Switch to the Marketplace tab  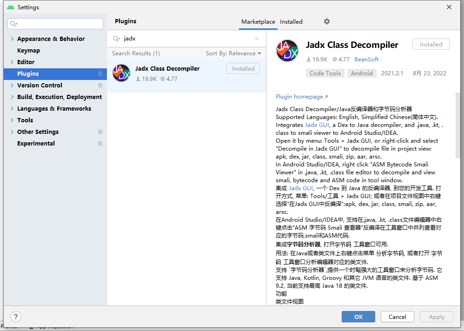(258, 21)
